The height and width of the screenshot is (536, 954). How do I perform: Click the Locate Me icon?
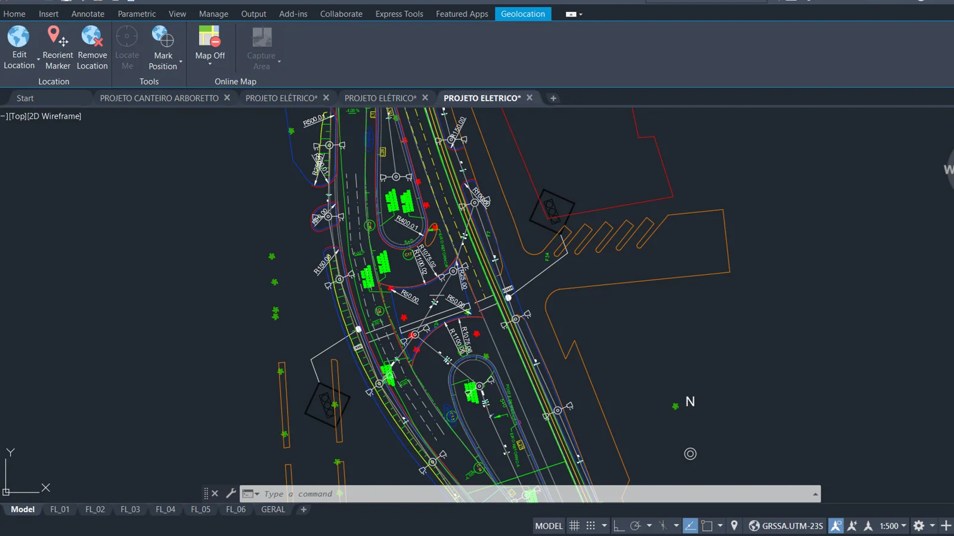coord(127,36)
